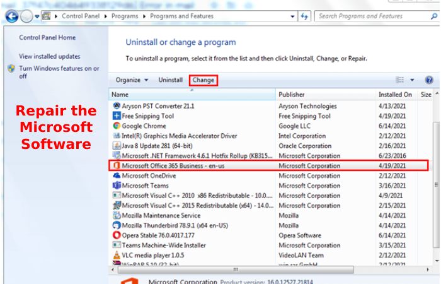Click the Visual C++ 2015 x64 icon
Viewport: 441px width, 284px height.
117,205
